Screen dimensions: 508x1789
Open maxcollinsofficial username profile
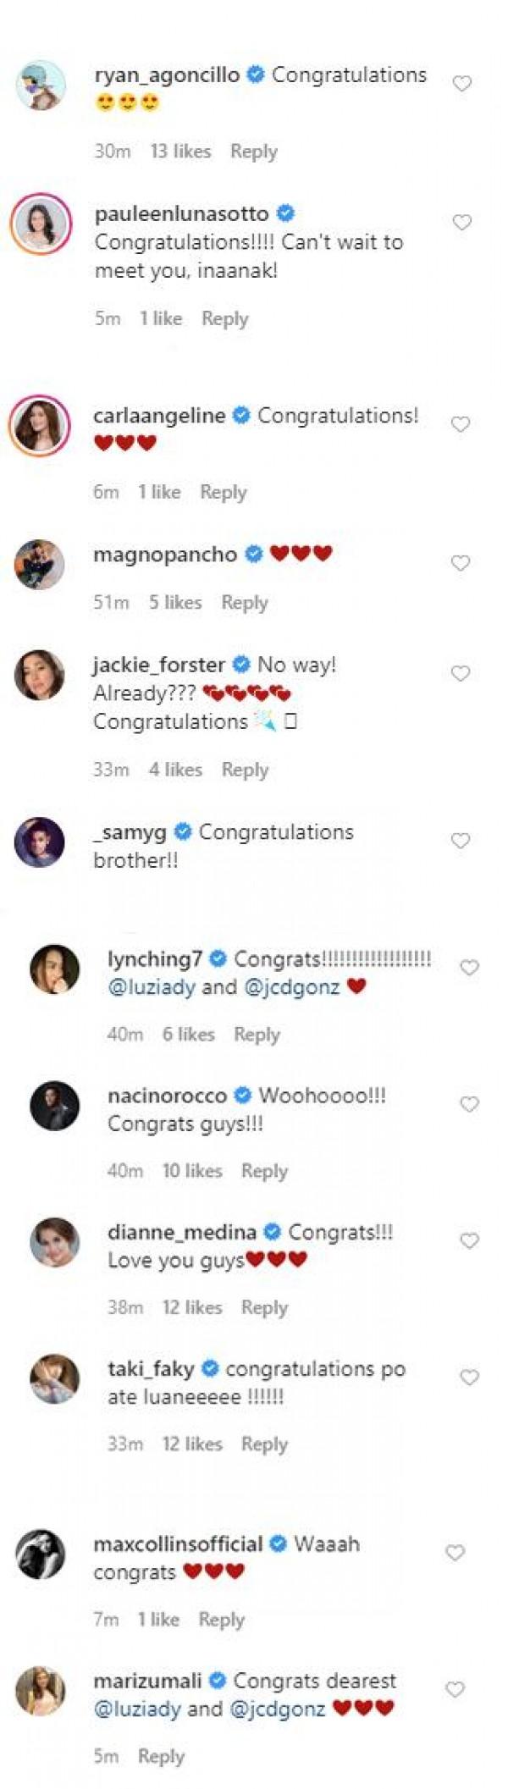point(178,1543)
